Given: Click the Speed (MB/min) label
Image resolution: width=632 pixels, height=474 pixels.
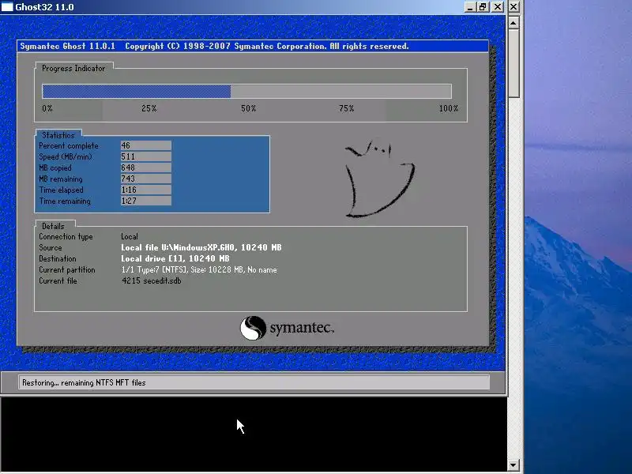Looking at the screenshot, I should tap(66, 156).
